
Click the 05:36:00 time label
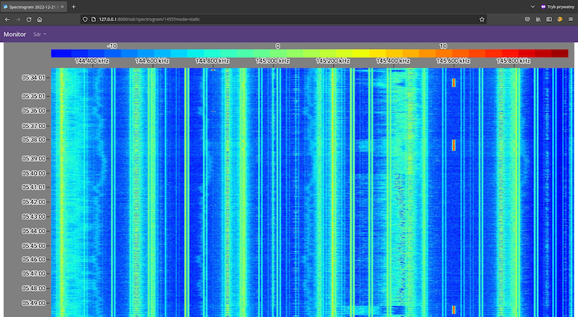[x=33, y=110]
